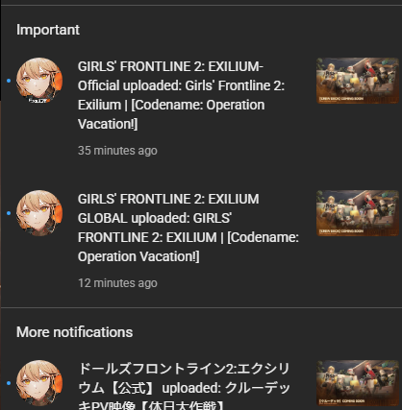Viewport: 402px width, 410px height.
Task: Click the 'Important' section heading
Action: [48, 30]
